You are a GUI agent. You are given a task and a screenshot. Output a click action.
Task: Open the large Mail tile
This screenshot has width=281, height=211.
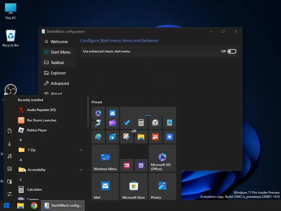105,187
